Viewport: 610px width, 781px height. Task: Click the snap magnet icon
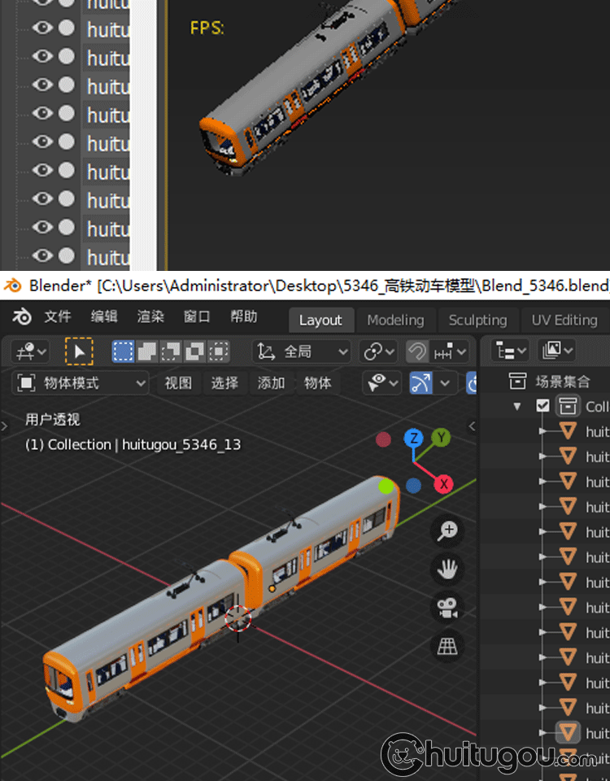pyautogui.click(x=416, y=351)
